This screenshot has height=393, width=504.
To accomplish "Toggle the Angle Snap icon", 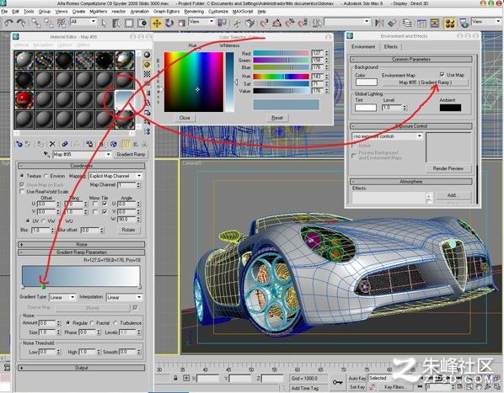I will (x=276, y=23).
